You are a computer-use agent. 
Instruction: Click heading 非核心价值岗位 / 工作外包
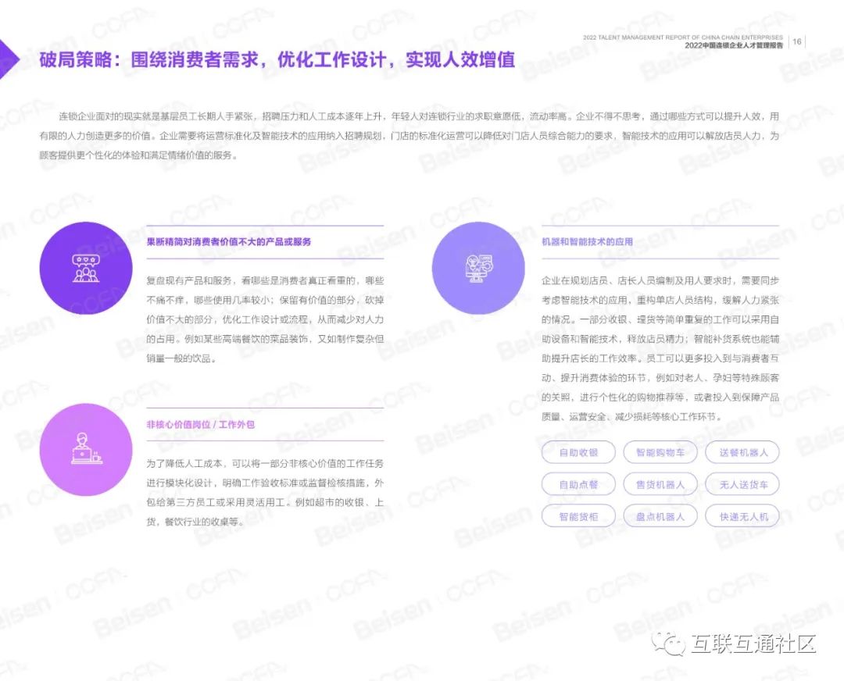(x=200, y=424)
